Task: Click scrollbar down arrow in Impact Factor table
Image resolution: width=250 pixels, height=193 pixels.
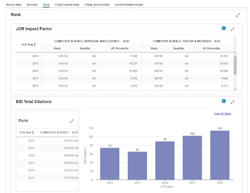Action: point(235,89)
